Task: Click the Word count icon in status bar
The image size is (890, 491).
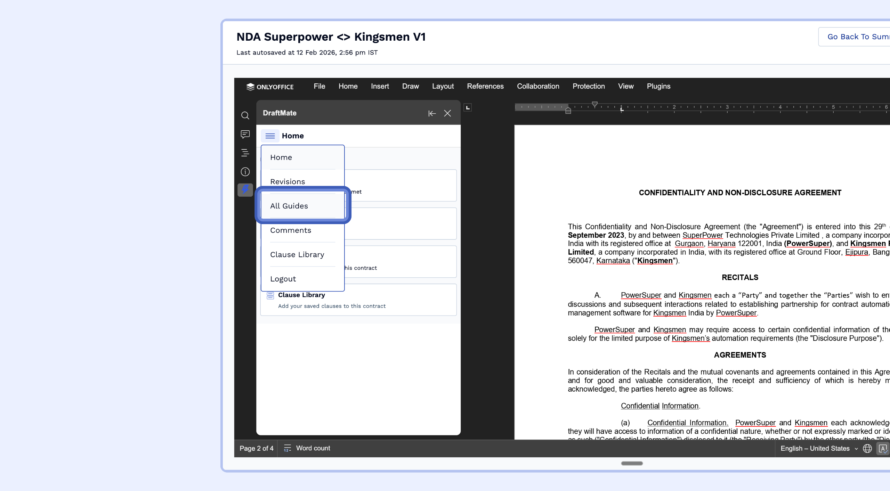Action: tap(287, 448)
